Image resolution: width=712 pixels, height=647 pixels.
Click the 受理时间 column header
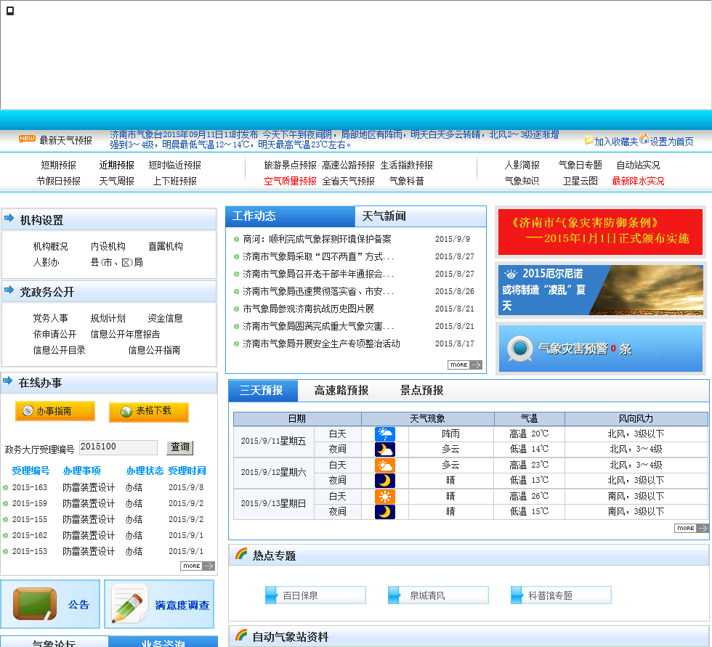tap(187, 471)
